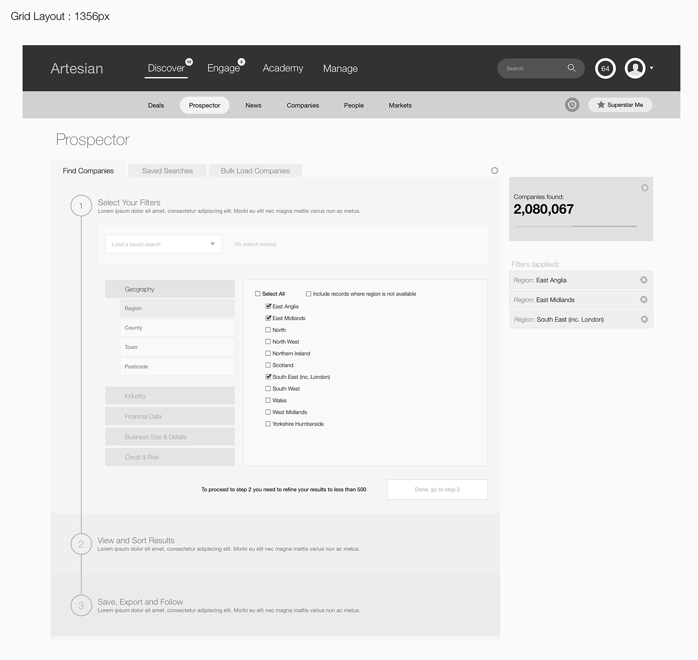The image size is (698, 660).
Task: Click the circle icon in Companies found panel
Action: point(645,188)
